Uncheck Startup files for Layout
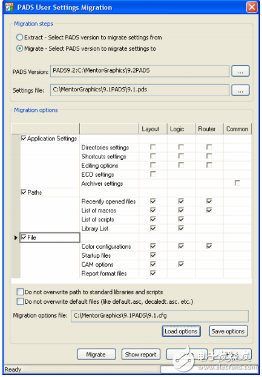Image resolution: width=262 pixels, height=377 pixels. click(153, 255)
